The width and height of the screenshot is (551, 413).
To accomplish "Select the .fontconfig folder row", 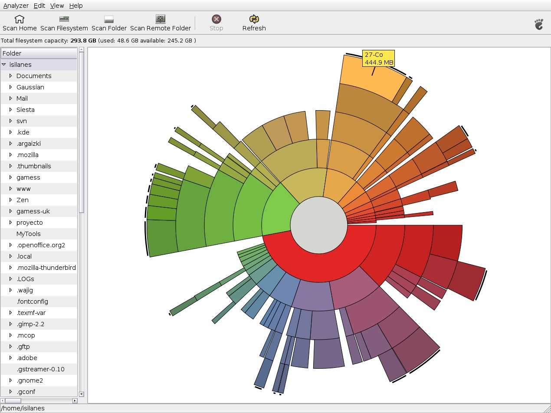I will 39,302.
